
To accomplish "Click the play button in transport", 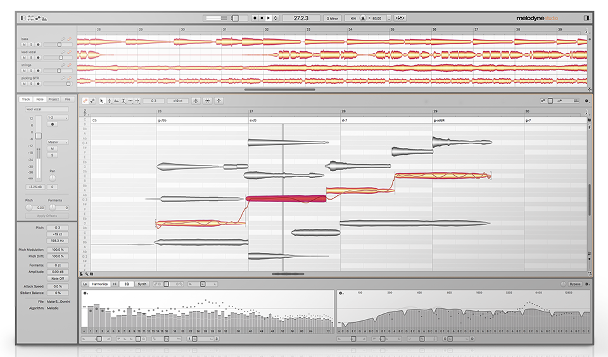I will click(x=268, y=18).
